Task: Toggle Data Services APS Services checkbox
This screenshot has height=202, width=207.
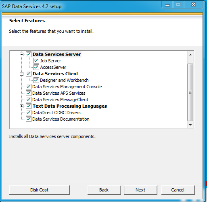Action: [29, 93]
